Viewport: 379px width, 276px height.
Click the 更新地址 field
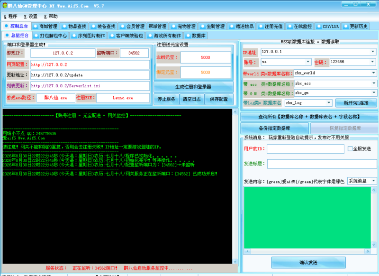point(90,75)
